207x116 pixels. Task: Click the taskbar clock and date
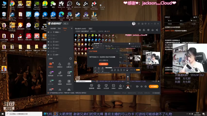click(198, 114)
